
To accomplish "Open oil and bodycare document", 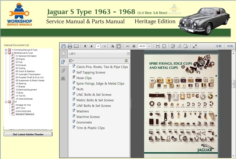I will pyautogui.click(x=23, y=111).
